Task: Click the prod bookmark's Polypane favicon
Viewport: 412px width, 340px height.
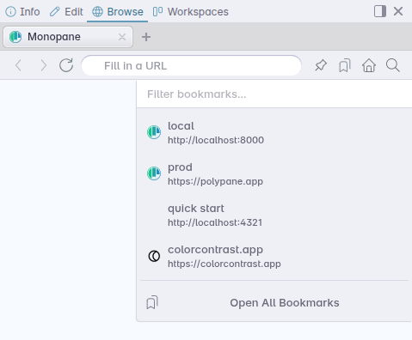Action: click(x=154, y=173)
